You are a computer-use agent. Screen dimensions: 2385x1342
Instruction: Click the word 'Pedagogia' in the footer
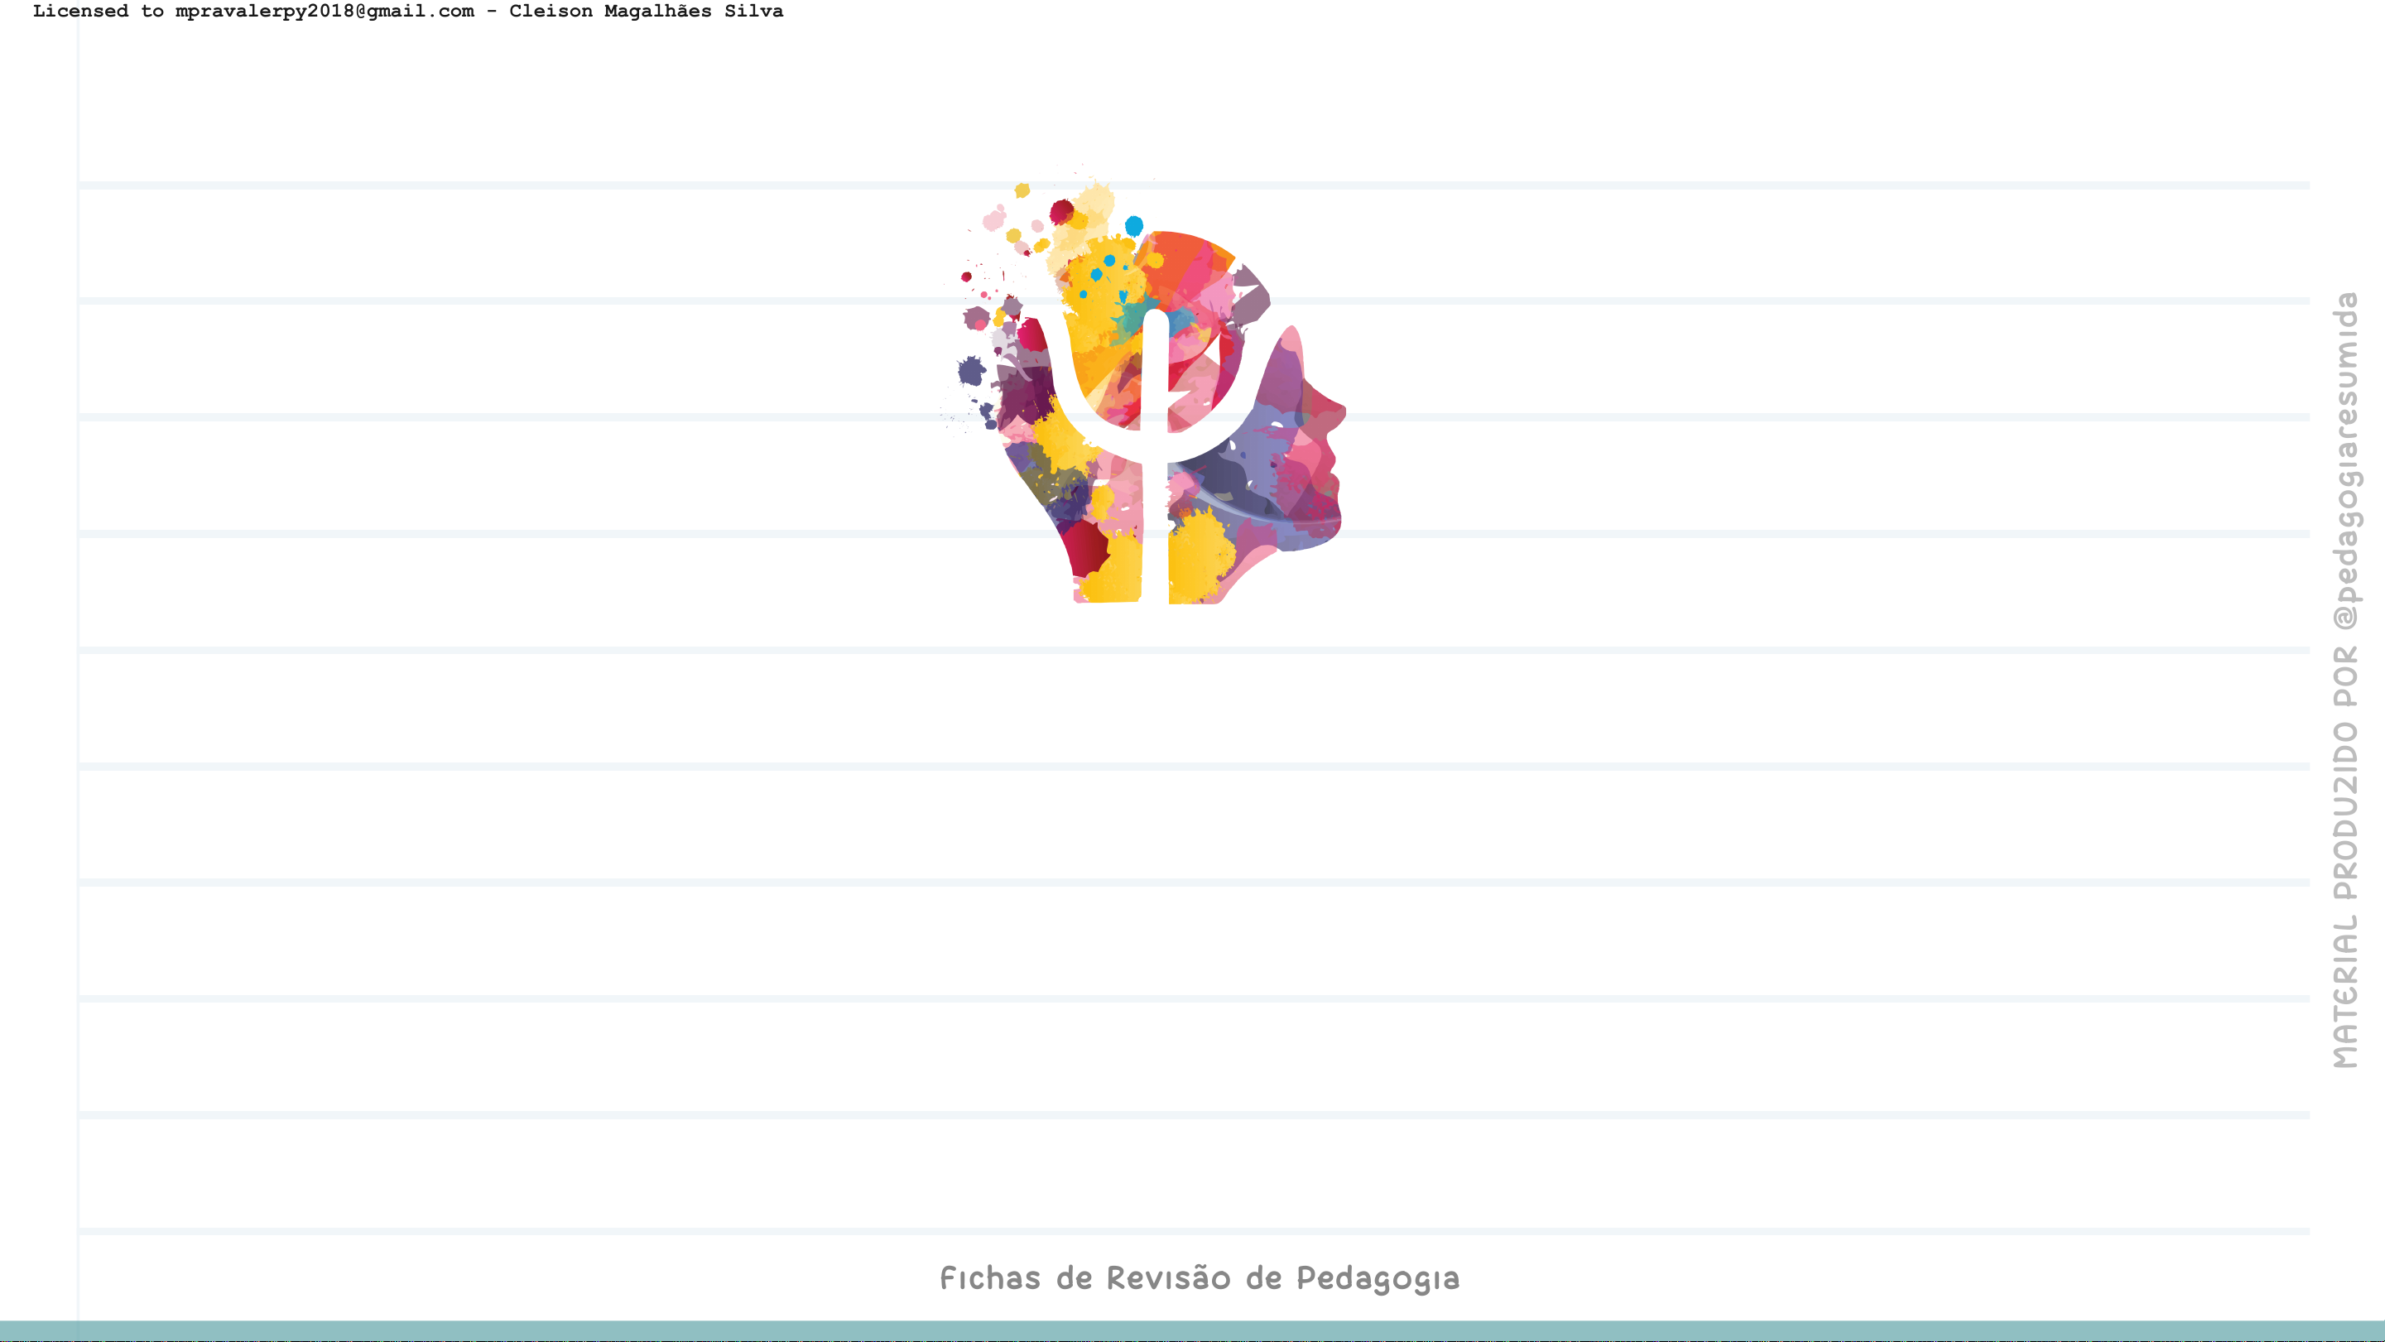pos(1377,1278)
